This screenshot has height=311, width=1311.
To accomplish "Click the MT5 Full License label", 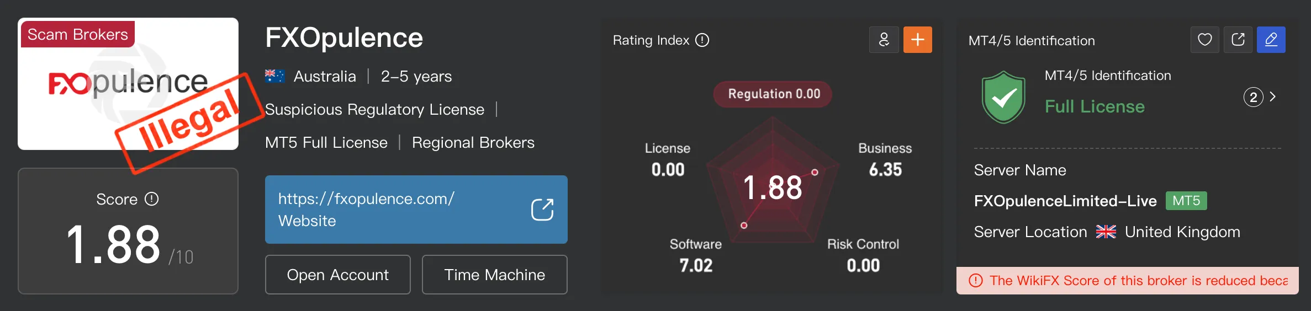I will coord(326,142).
